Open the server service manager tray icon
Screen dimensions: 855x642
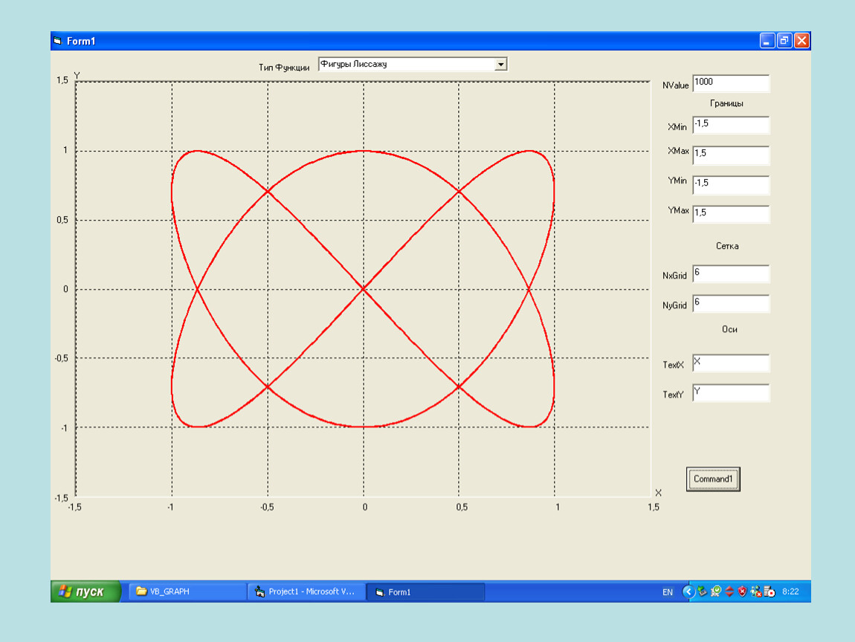point(769,592)
